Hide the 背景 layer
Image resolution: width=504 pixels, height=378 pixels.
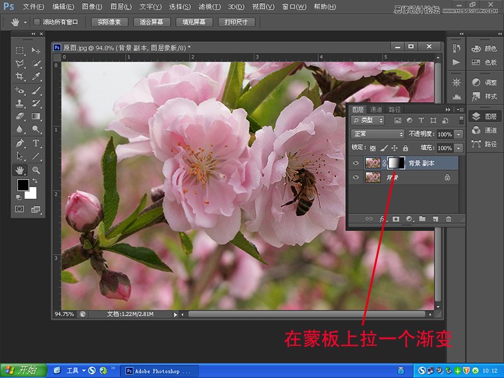pos(355,177)
